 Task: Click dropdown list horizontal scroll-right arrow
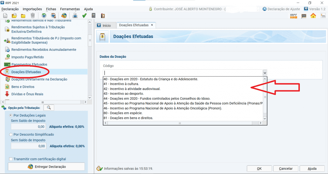260,123
